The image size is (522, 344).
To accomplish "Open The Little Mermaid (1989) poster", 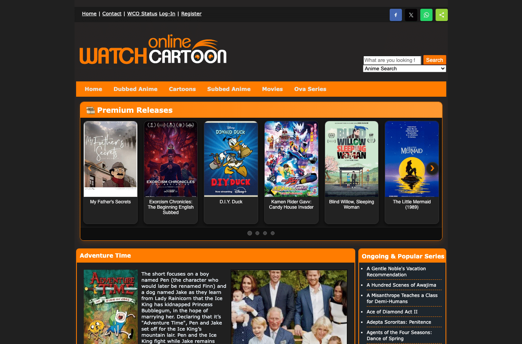I will coord(412,159).
